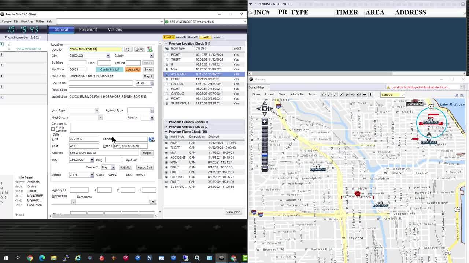This screenshot has width=469, height=263.
Task: Open the Source 9-1-1 dropdown
Action: (92, 175)
